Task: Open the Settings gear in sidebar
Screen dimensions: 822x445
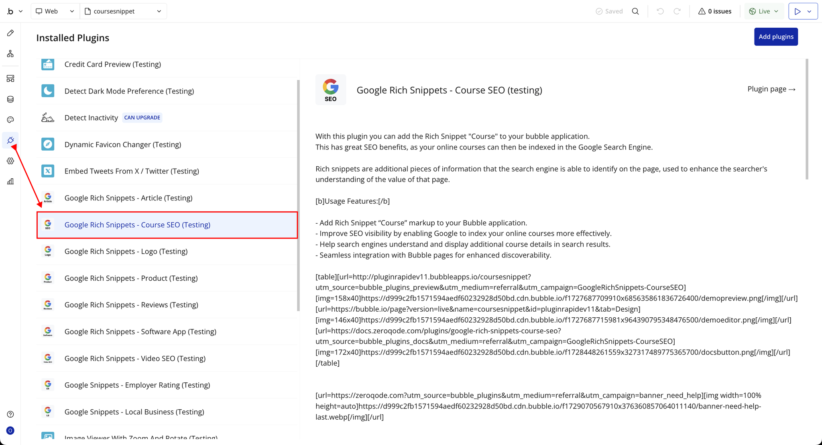Action: click(x=10, y=161)
